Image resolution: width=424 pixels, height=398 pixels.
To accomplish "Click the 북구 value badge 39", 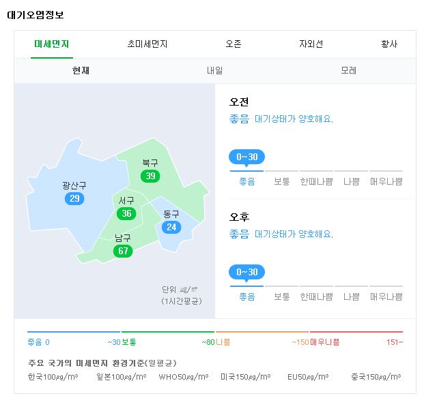I will (150, 176).
